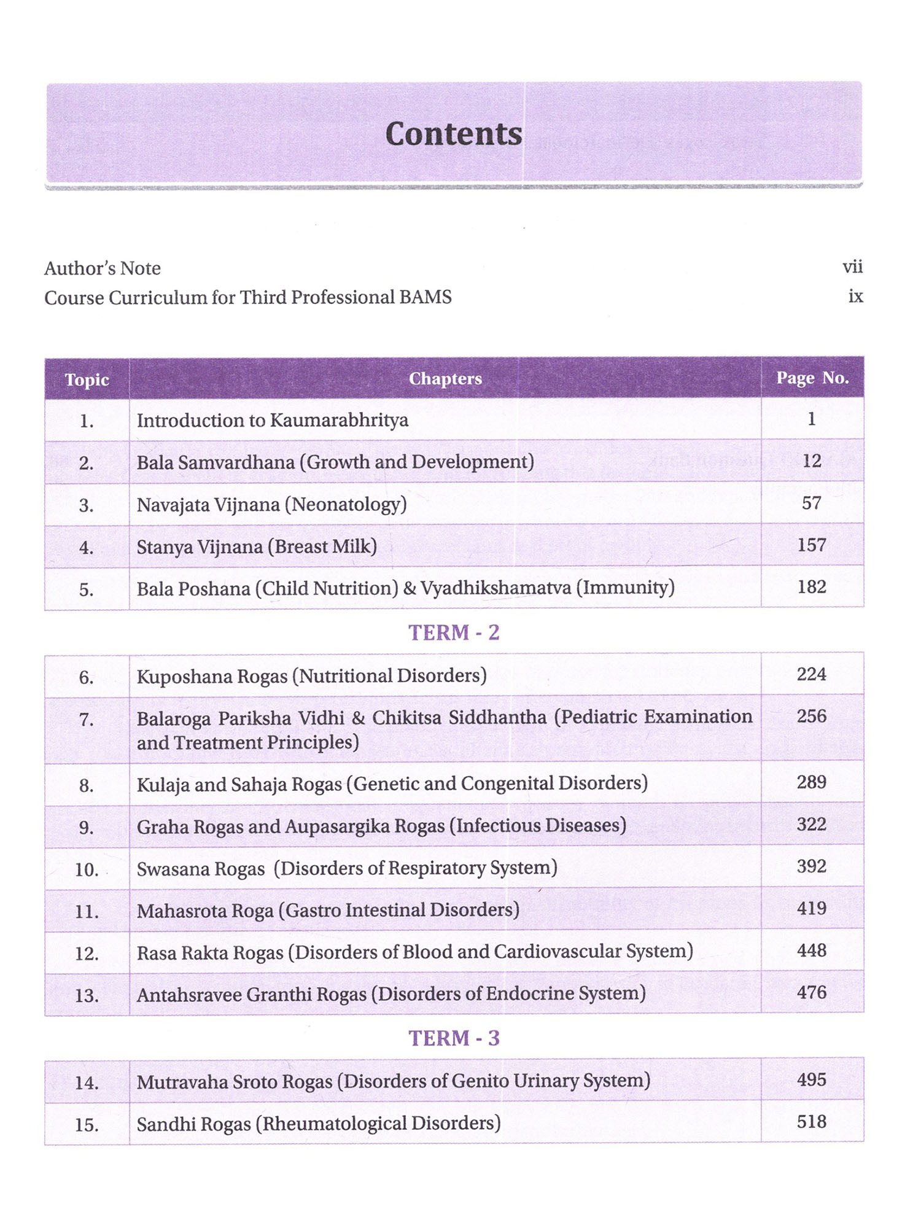The image size is (921, 1228).
Task: Select Sandhi Rogas (Rheumatological Disorders) chapter
Action: click(x=318, y=1124)
